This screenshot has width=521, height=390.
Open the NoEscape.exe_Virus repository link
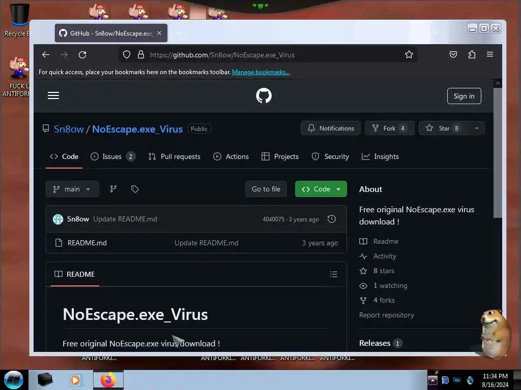coord(137,129)
